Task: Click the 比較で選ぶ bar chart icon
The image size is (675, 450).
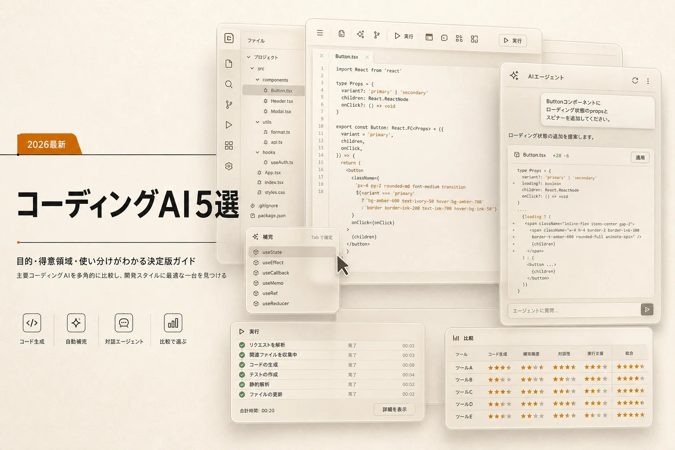Action: click(173, 323)
